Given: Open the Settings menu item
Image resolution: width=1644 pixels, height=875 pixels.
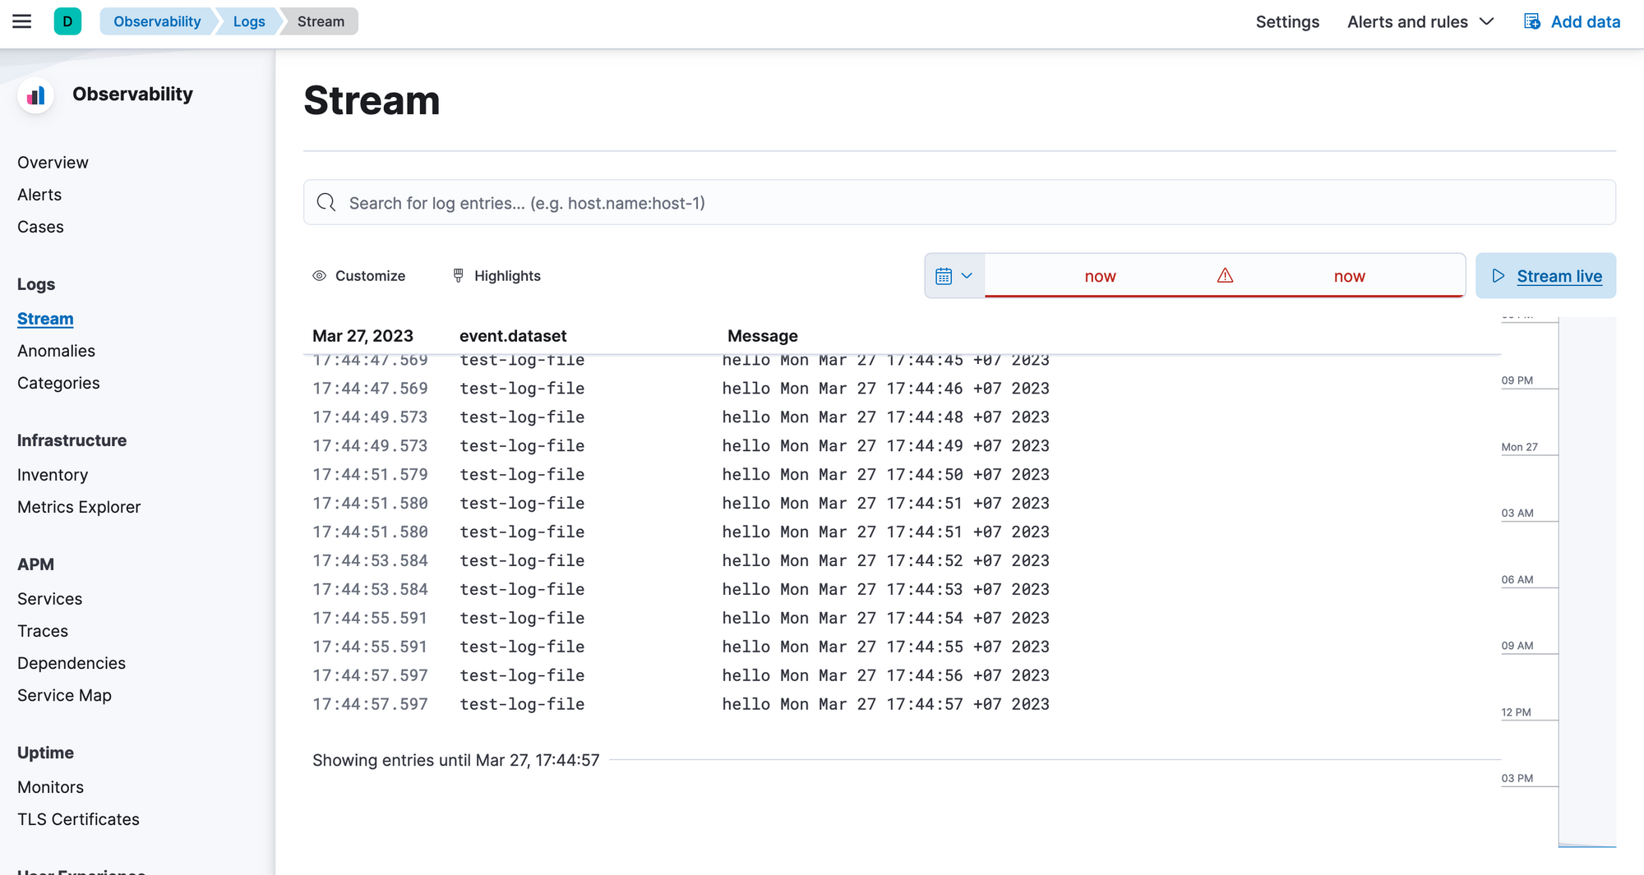Looking at the screenshot, I should pyautogui.click(x=1287, y=21).
